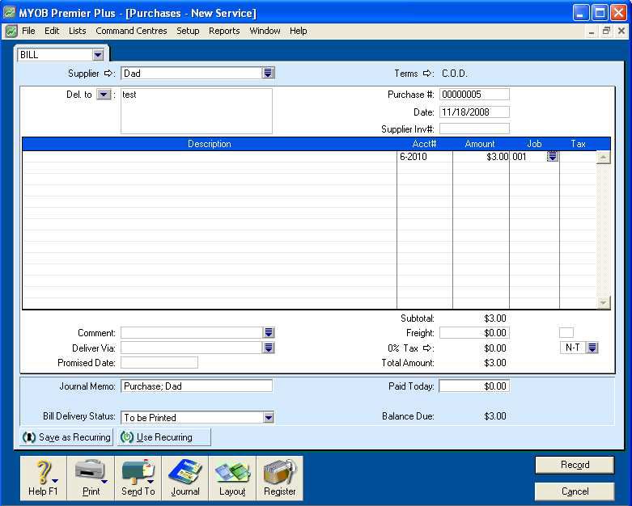Open the Deliver Via dropdown list
Viewport: 632px width, 506px height.
269,348
